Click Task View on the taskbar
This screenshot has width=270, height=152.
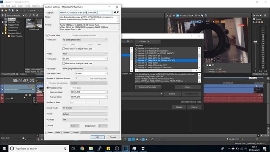73,148
